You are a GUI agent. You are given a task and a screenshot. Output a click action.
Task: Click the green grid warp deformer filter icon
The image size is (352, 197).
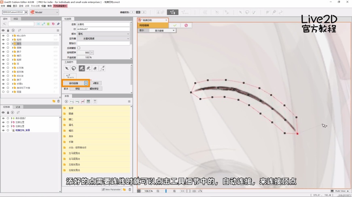(x=48, y=24)
